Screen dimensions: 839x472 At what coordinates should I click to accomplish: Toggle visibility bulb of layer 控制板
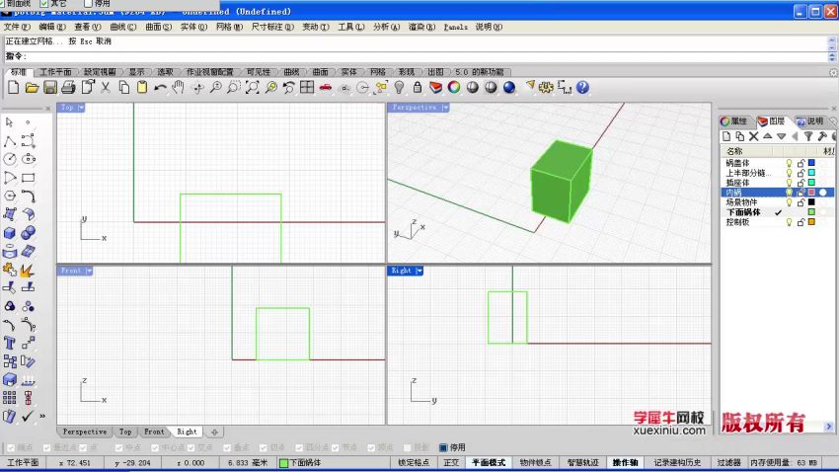tap(789, 222)
